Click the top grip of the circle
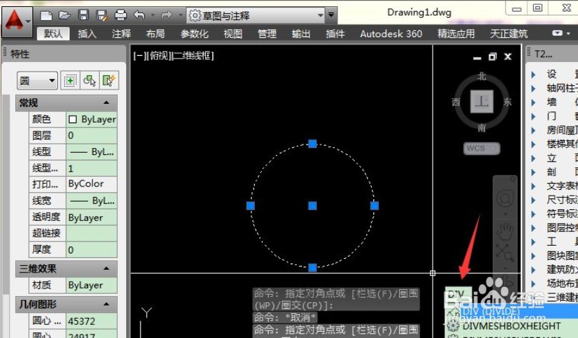This screenshot has height=338, width=578. 312,144
